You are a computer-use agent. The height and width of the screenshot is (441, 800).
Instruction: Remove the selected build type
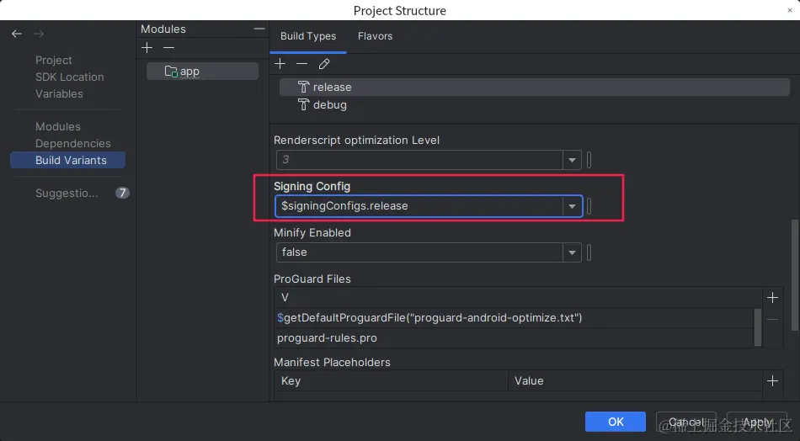(301, 64)
